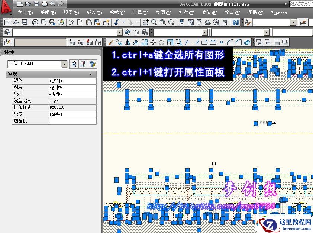
Task: Collapse the 常规 category in Properties palette
Action: click(x=90, y=74)
